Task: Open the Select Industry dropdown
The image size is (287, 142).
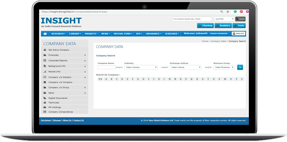Action: coord(141,67)
